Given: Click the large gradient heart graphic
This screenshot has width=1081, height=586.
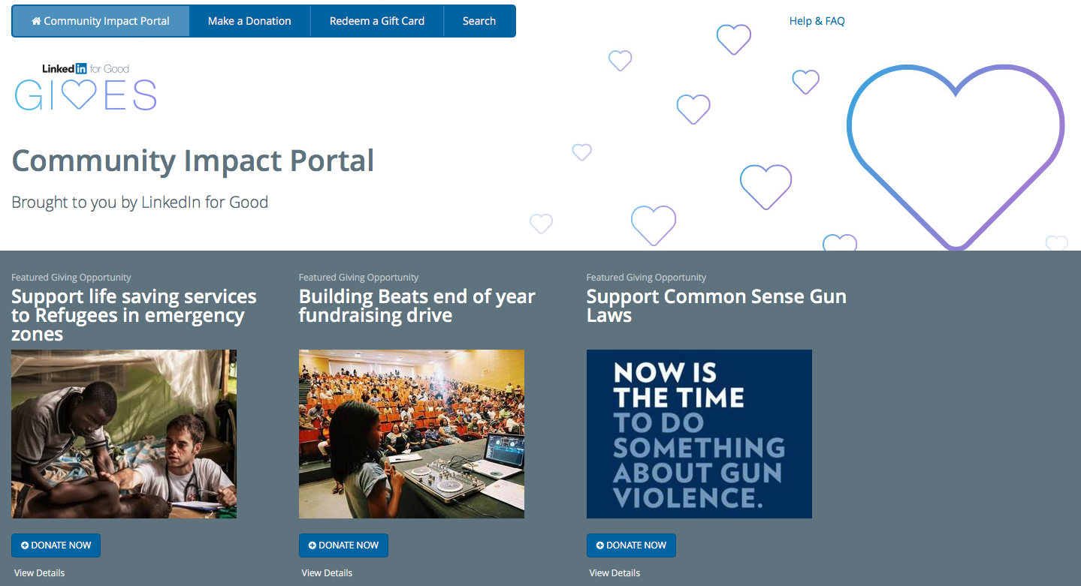Looking at the screenshot, I should [955, 154].
